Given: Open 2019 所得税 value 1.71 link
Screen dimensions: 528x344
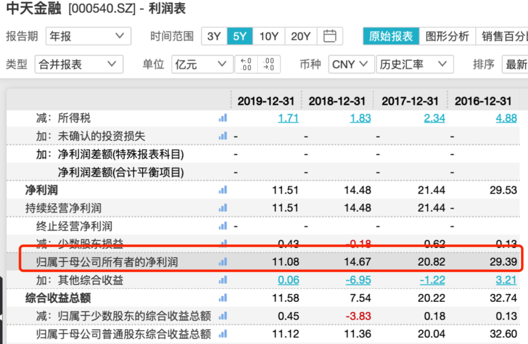Looking at the screenshot, I should pos(288,118).
